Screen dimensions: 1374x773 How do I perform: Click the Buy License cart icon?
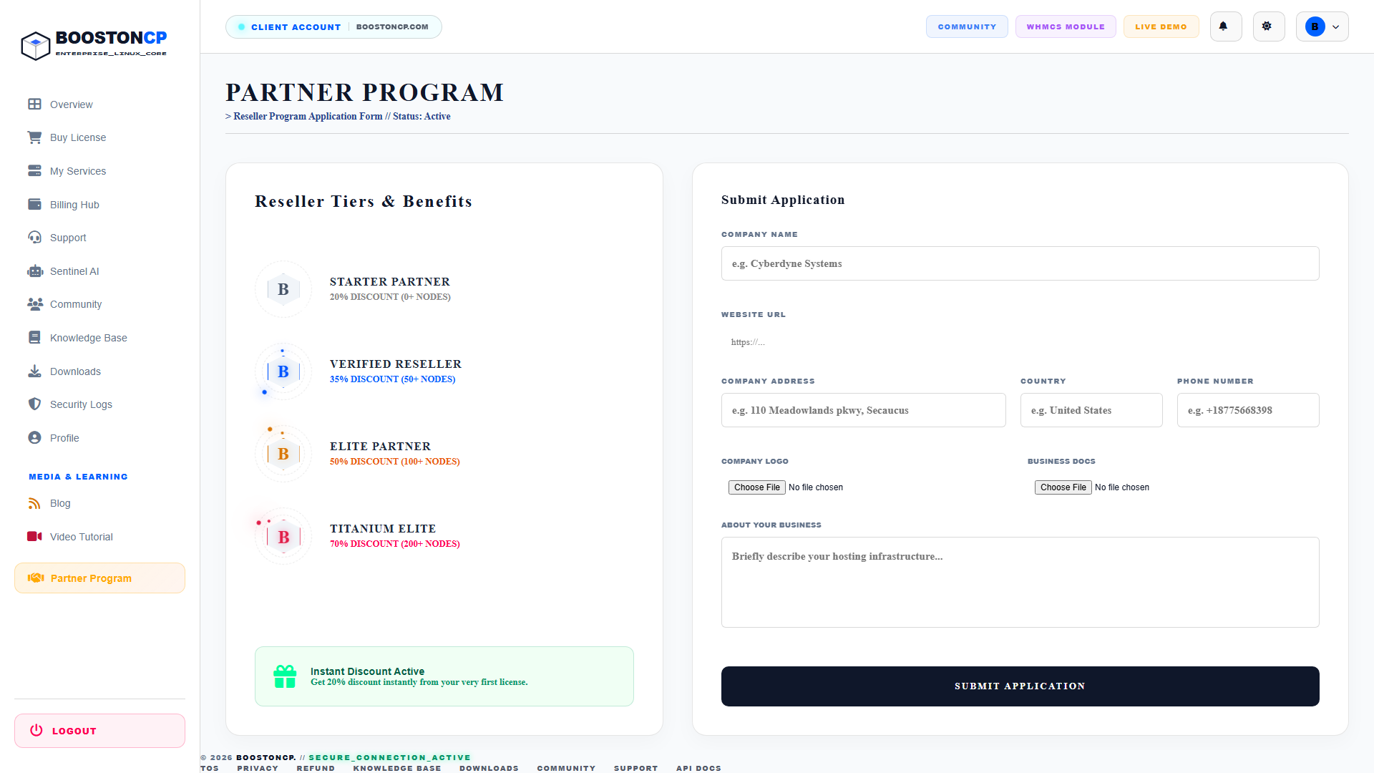34,137
